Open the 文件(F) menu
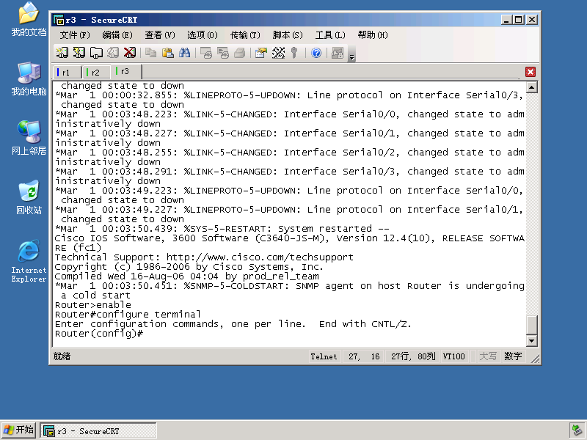 75,35
